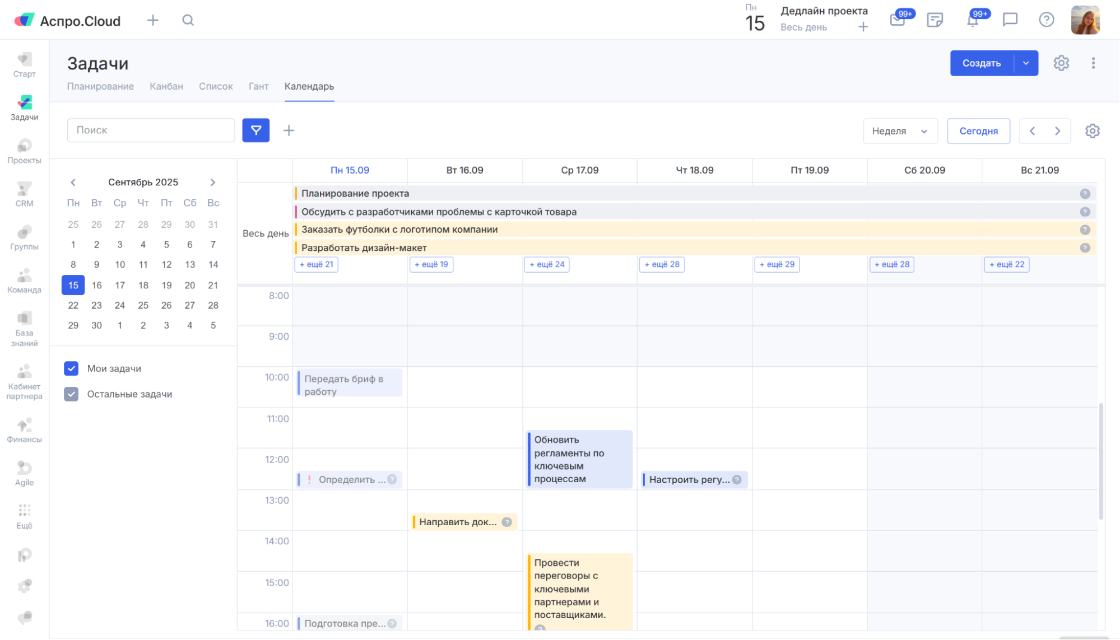Go to next month in mini calendar

tap(213, 183)
